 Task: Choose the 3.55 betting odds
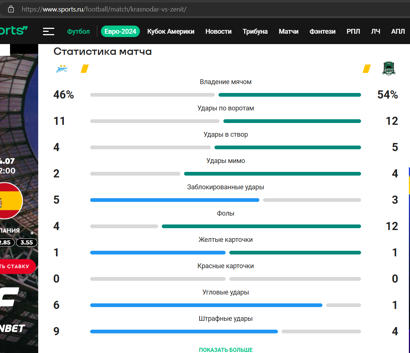tap(26, 243)
